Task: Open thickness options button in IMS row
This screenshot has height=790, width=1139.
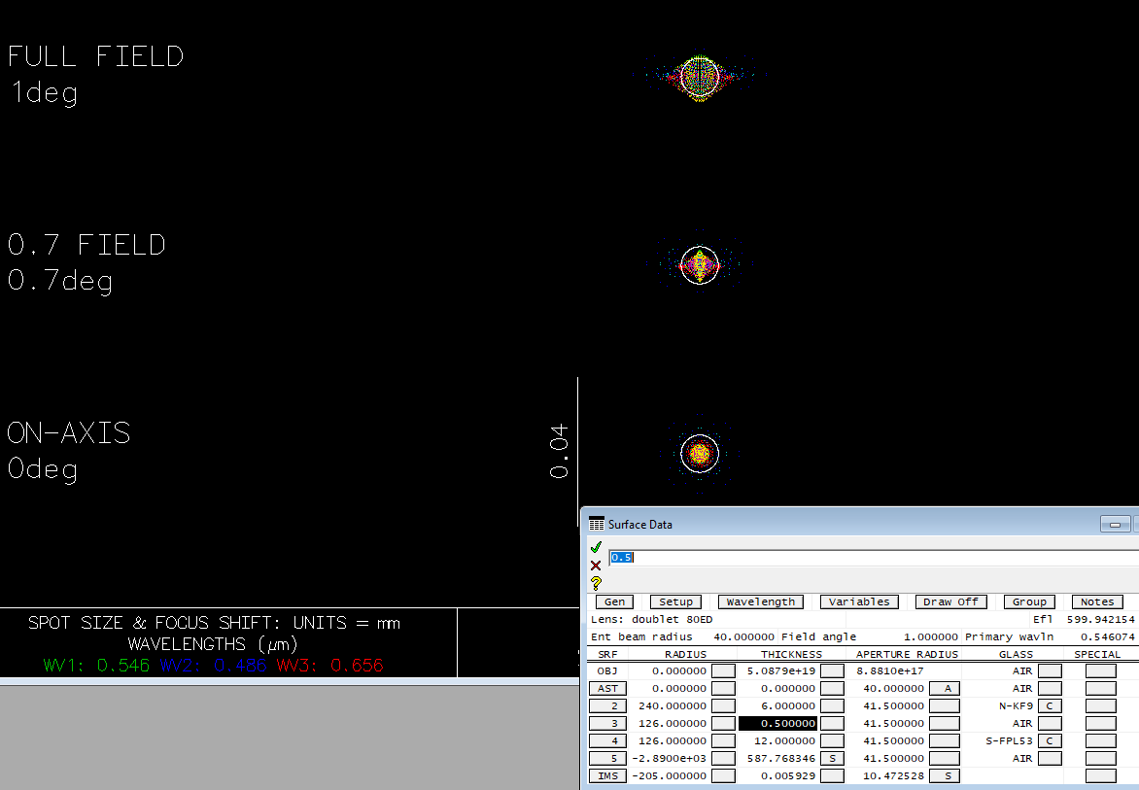Action: point(833,775)
